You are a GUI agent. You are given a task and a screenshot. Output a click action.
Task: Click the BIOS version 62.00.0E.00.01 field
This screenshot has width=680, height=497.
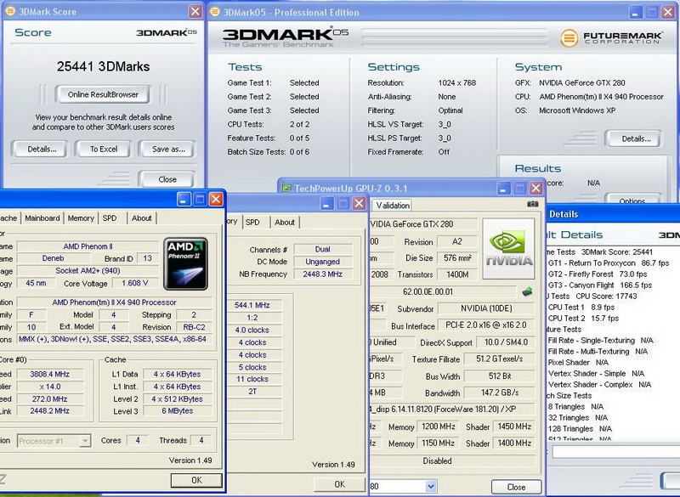pos(442,291)
